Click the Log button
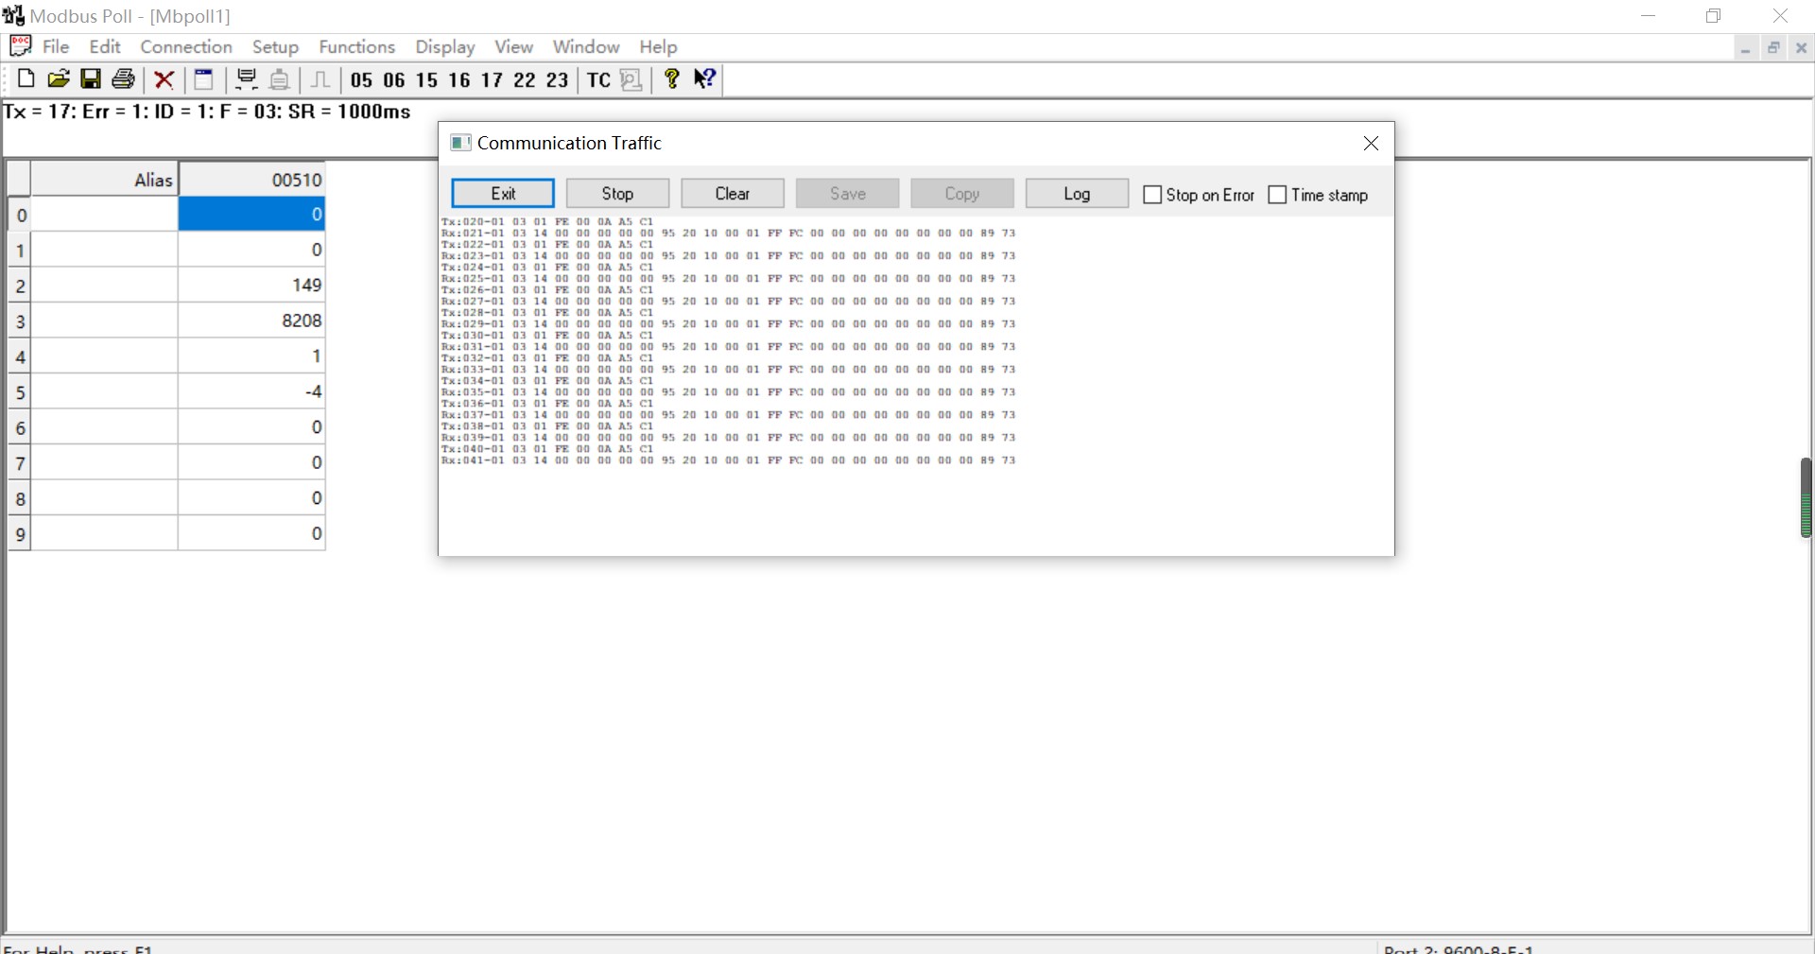This screenshot has height=954, width=1815. (x=1077, y=193)
